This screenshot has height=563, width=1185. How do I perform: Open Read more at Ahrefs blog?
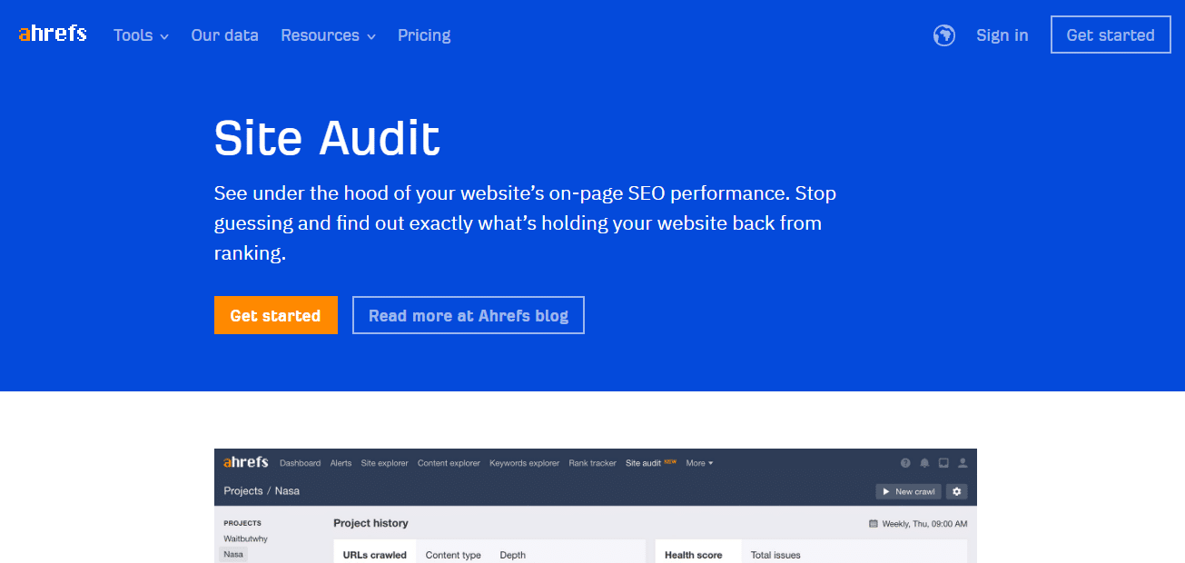pyautogui.click(x=469, y=315)
